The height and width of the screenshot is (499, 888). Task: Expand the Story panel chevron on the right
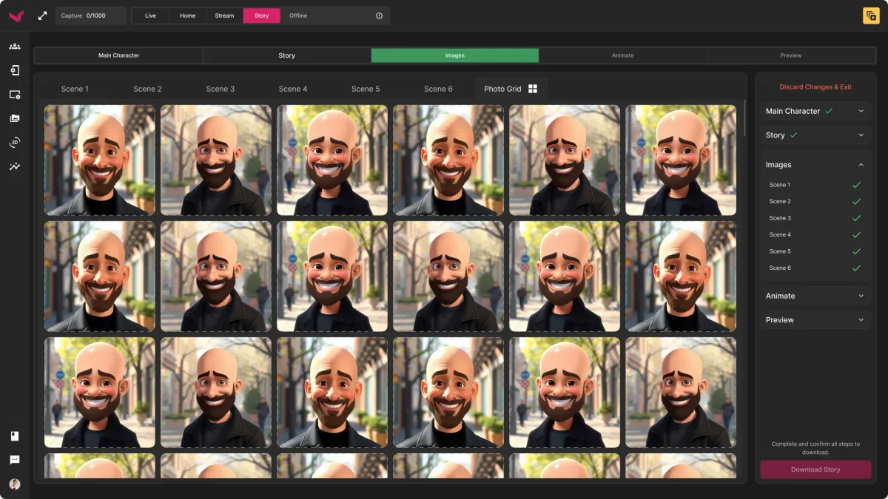coord(861,135)
